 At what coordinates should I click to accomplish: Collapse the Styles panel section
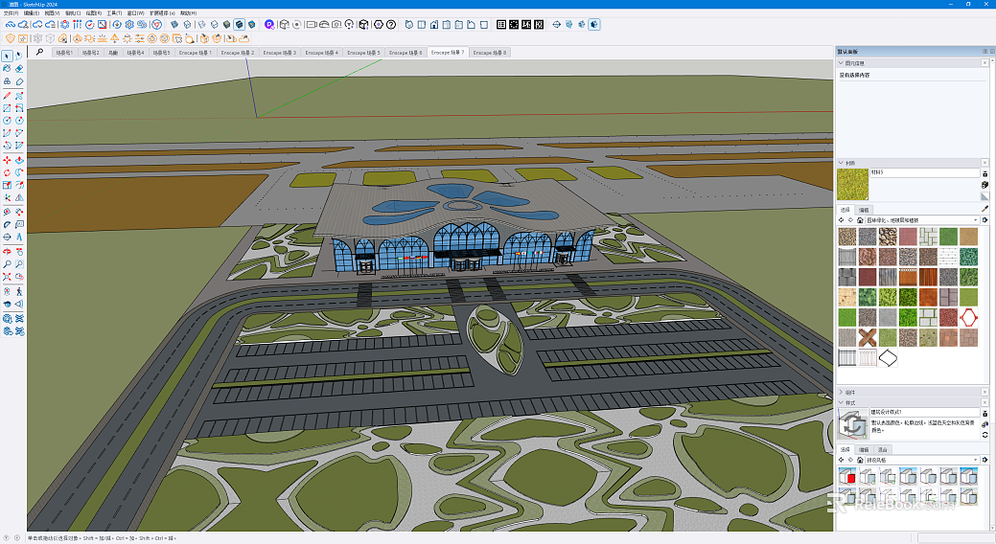(x=842, y=402)
